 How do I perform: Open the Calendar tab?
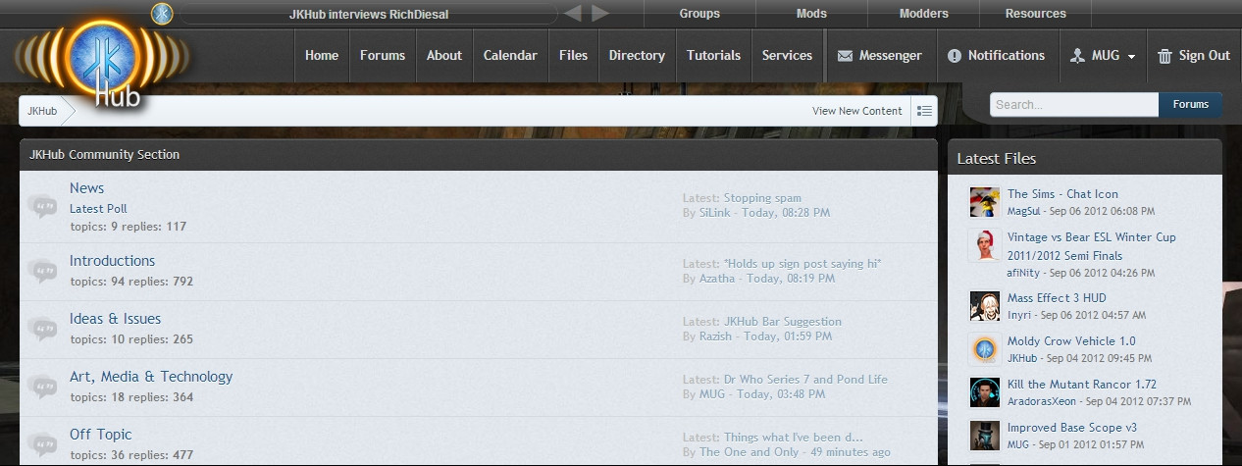pos(510,56)
